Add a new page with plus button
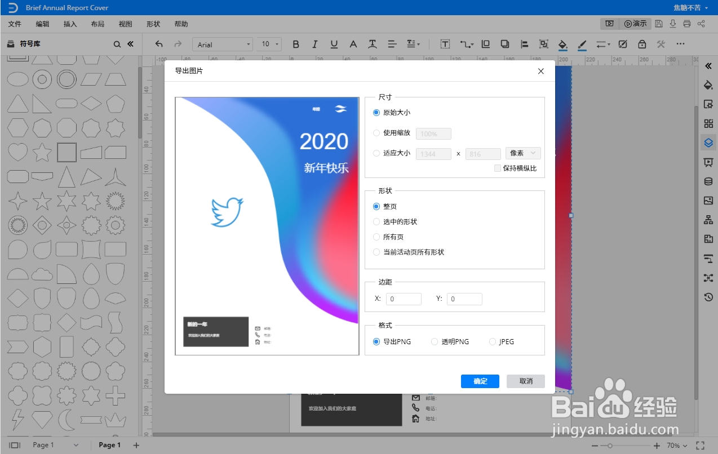The image size is (718, 454). (x=136, y=445)
